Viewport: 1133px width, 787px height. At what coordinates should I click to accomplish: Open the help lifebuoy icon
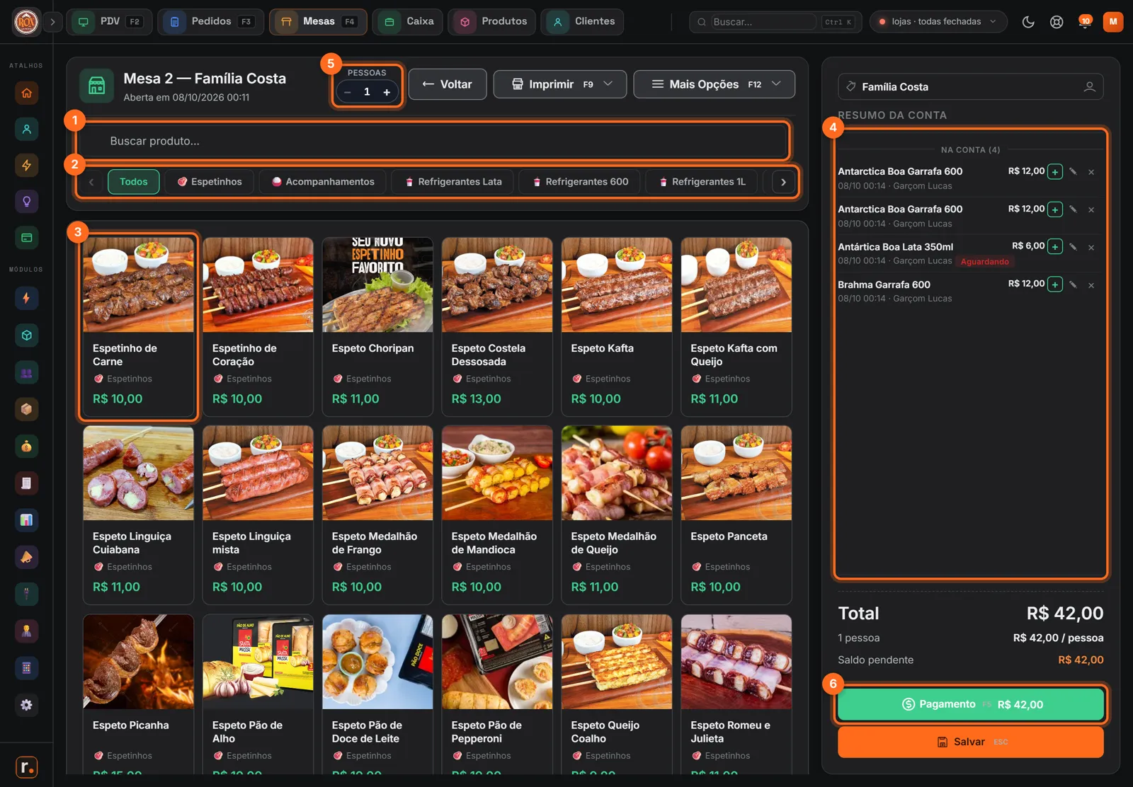tap(1057, 22)
